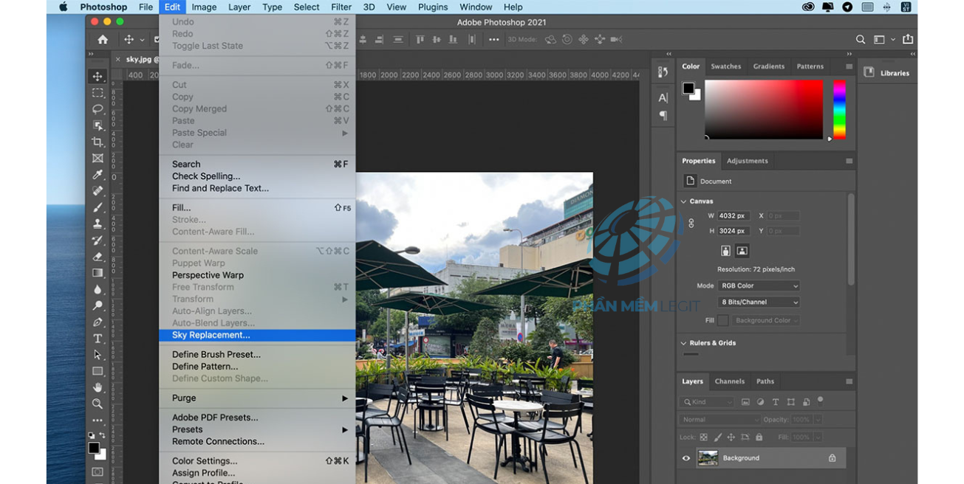Toggle width-height link in Canvas section
Viewport: 964px width, 484px height.
[x=691, y=223]
